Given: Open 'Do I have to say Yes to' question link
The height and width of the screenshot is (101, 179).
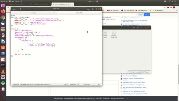Looking at the screenshot, I should [x=135, y=21].
